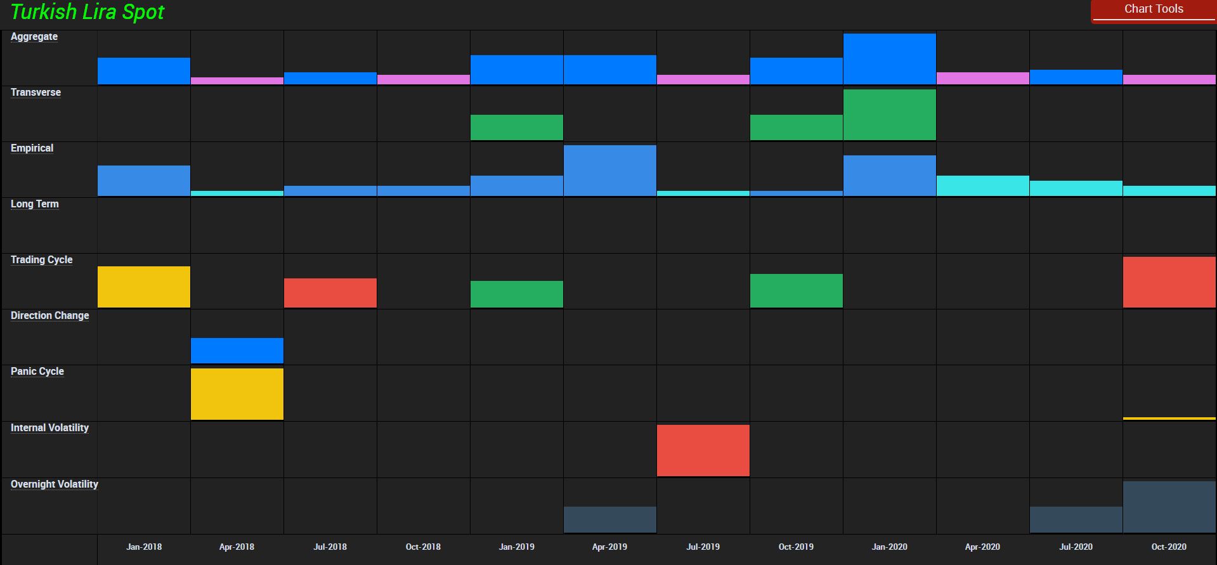Click the red Trading Cycle bar Oct-2020

point(1169,282)
